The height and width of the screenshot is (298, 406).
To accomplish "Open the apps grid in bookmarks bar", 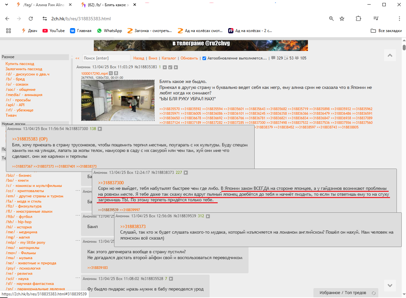I will pyautogui.click(x=8, y=31).
